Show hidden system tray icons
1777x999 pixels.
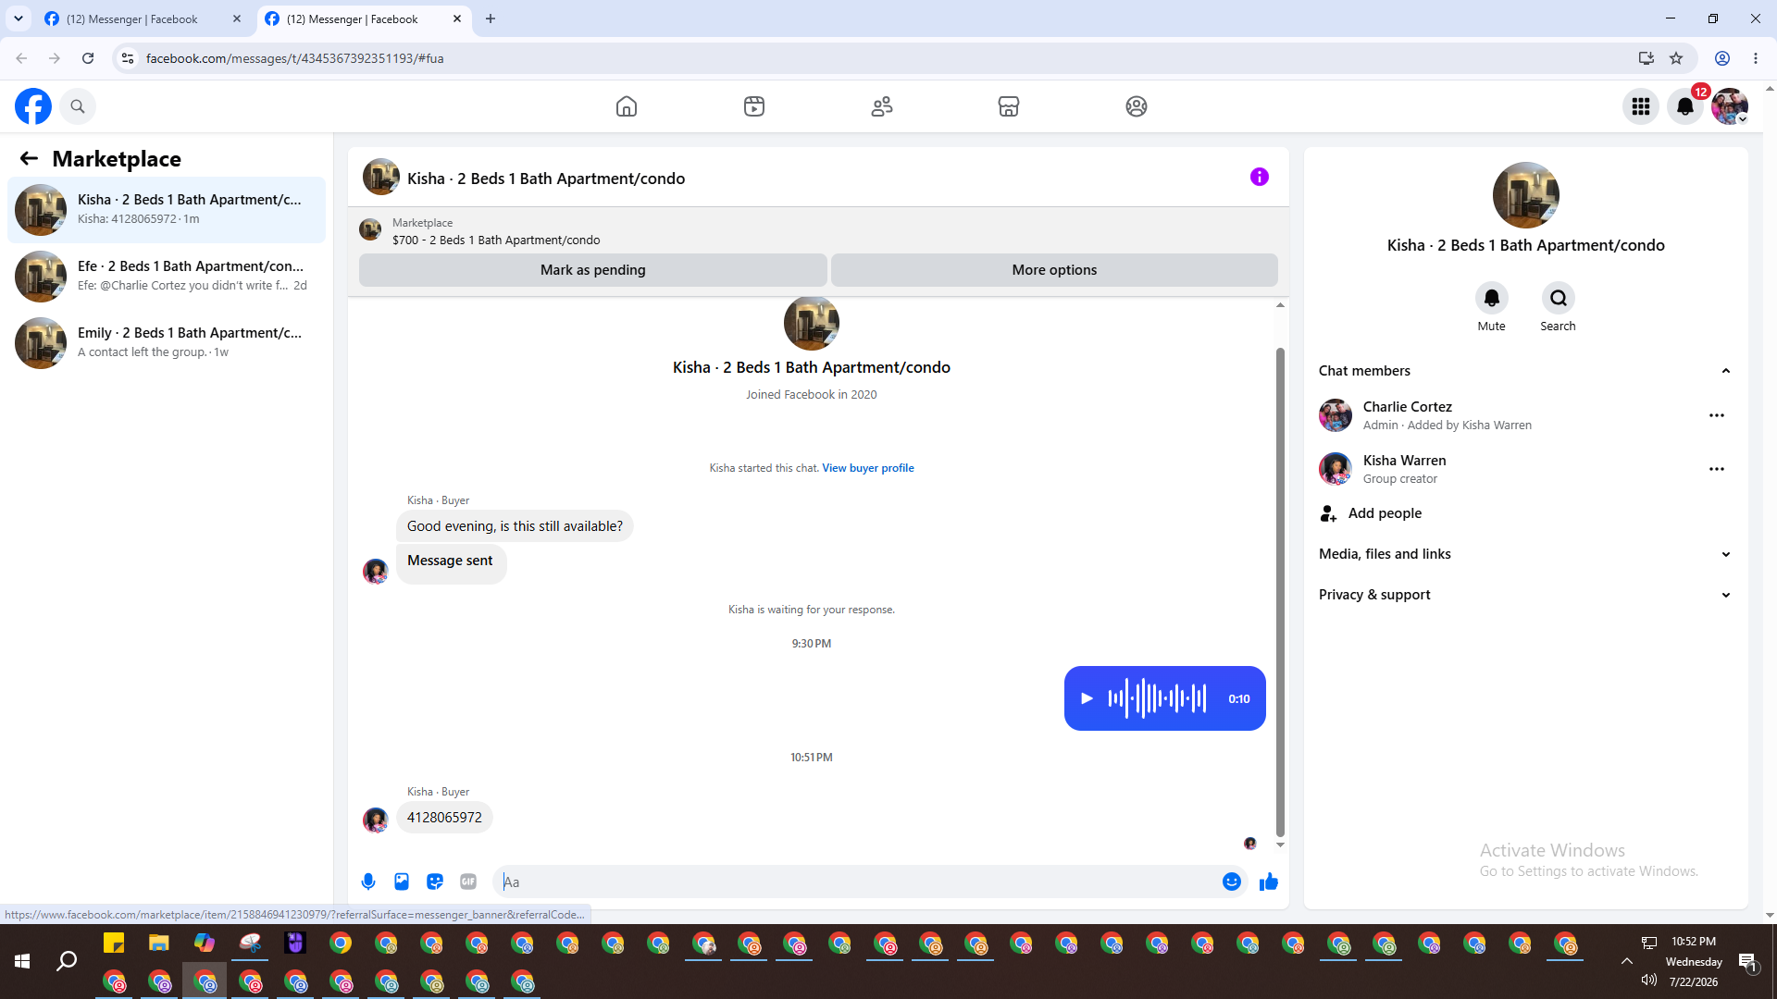point(1626,961)
